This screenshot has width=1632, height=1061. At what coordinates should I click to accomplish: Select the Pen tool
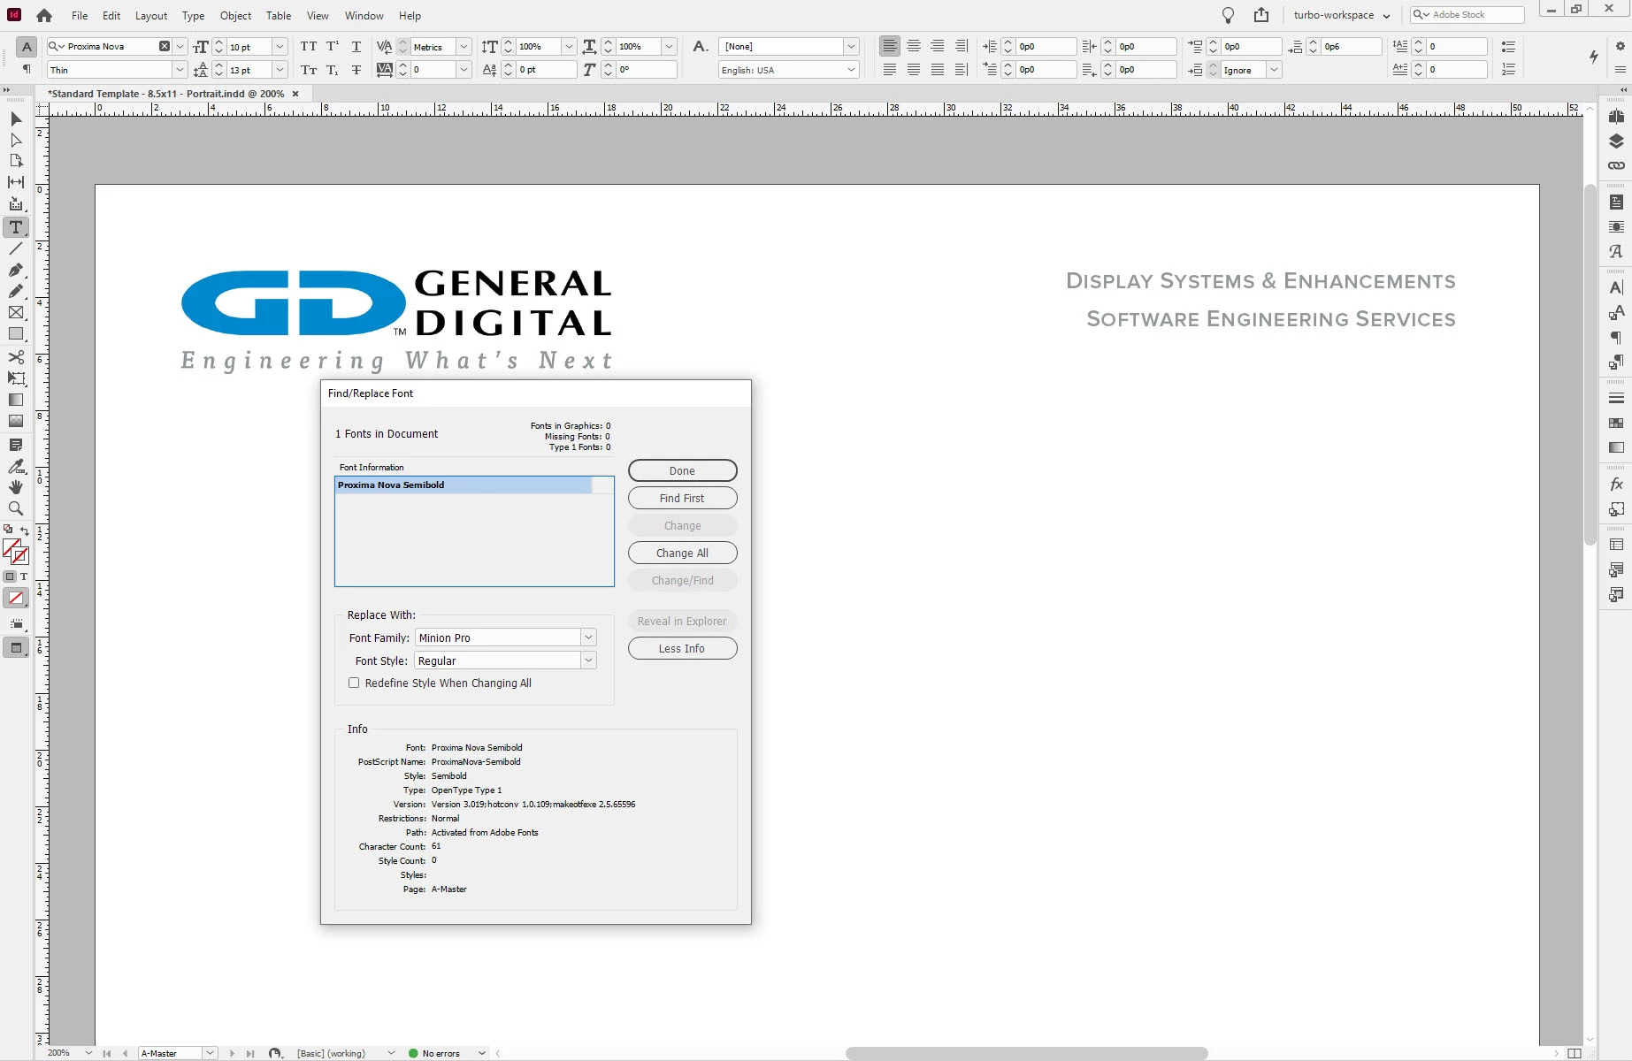16,271
